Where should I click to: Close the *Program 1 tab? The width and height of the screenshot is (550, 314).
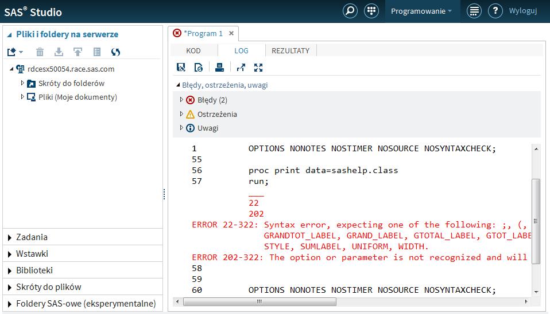tap(231, 33)
